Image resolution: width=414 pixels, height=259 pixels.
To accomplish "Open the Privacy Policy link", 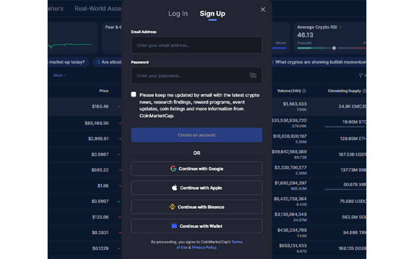I will point(204,248).
